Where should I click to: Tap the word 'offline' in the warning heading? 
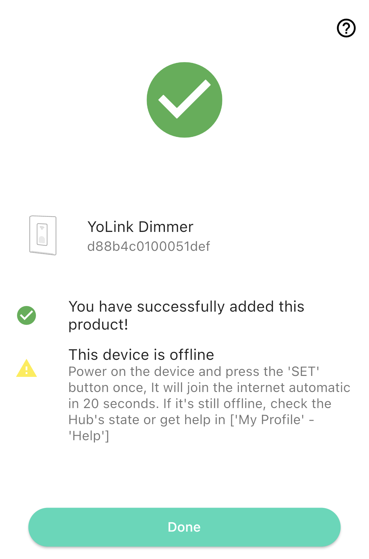[x=192, y=355]
